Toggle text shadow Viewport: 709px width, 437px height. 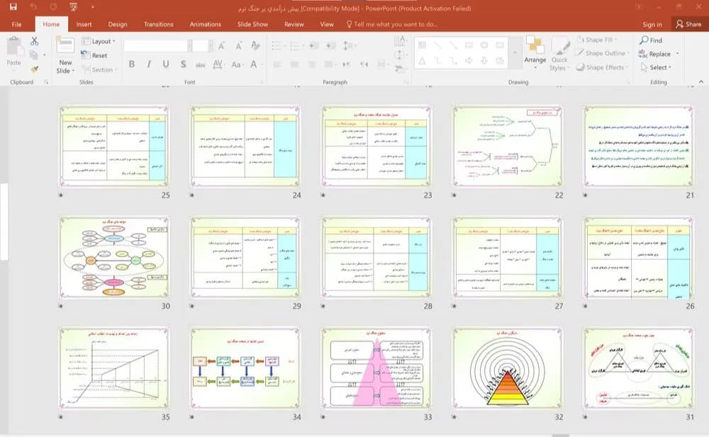(183, 64)
